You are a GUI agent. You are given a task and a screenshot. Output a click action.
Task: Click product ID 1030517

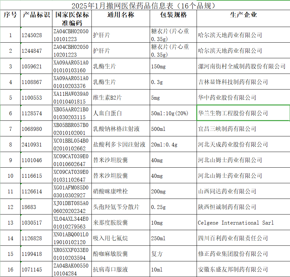(x=36, y=222)
